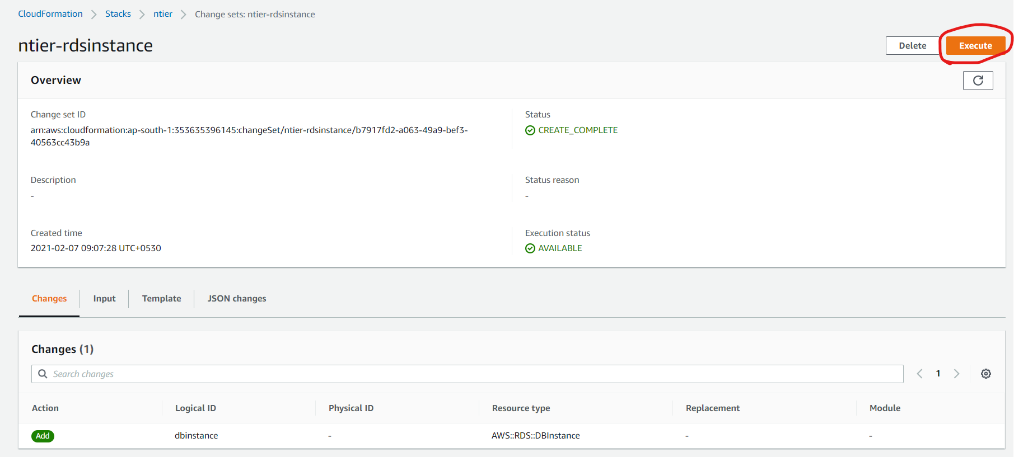
Task: Click the Resource type column header
Action: tap(521, 408)
